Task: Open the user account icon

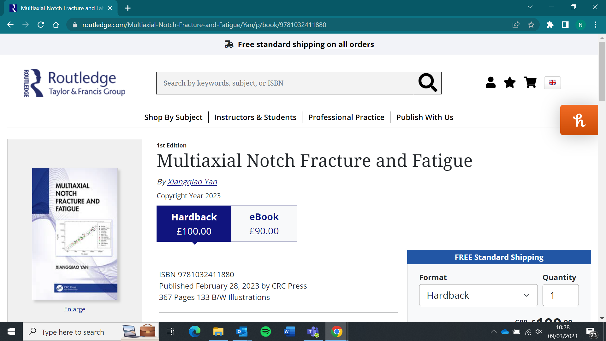Action: pyautogui.click(x=490, y=83)
